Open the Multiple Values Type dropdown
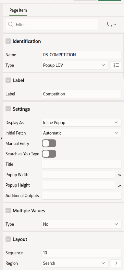Viewport: 124px width, 270px height. click(x=81, y=224)
